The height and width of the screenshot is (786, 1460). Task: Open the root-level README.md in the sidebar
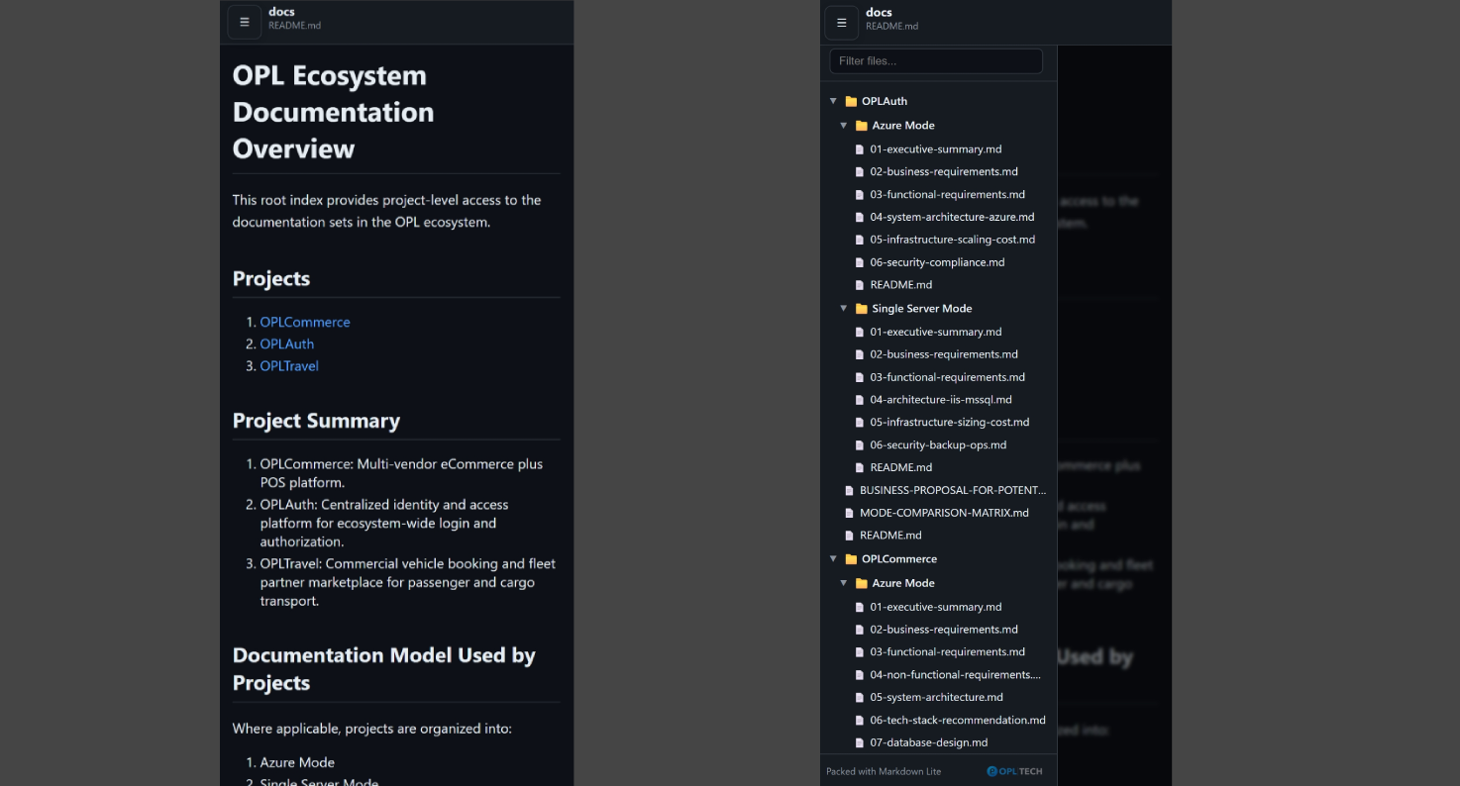tap(890, 535)
